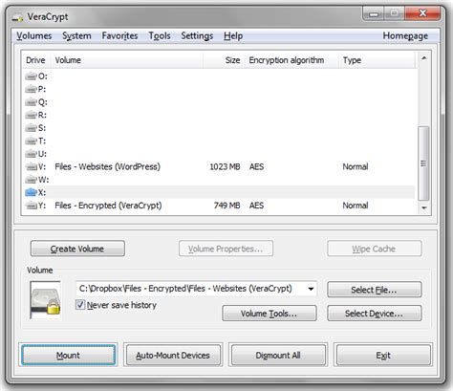
Task: Select drive O: icon in list
Action: 31,76
